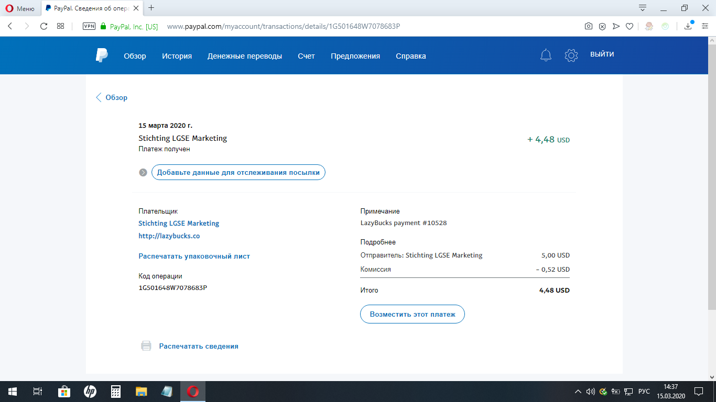
Task: Open the Calculator taskbar icon
Action: click(x=116, y=392)
